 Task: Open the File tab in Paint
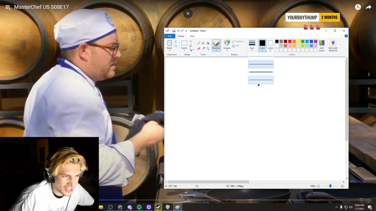tap(170, 36)
